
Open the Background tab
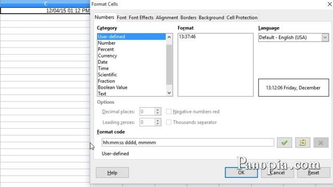click(211, 18)
